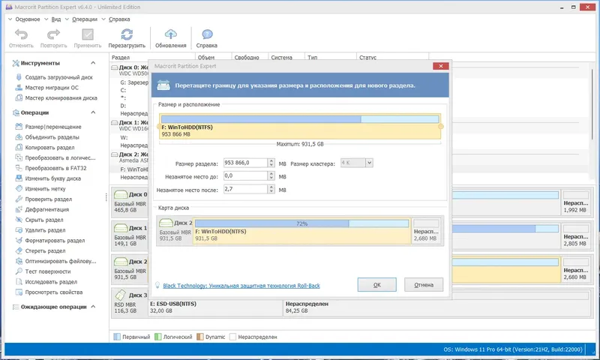Select the Нераспределен 84,25 GB block
The image size is (600, 360).
[436, 307]
